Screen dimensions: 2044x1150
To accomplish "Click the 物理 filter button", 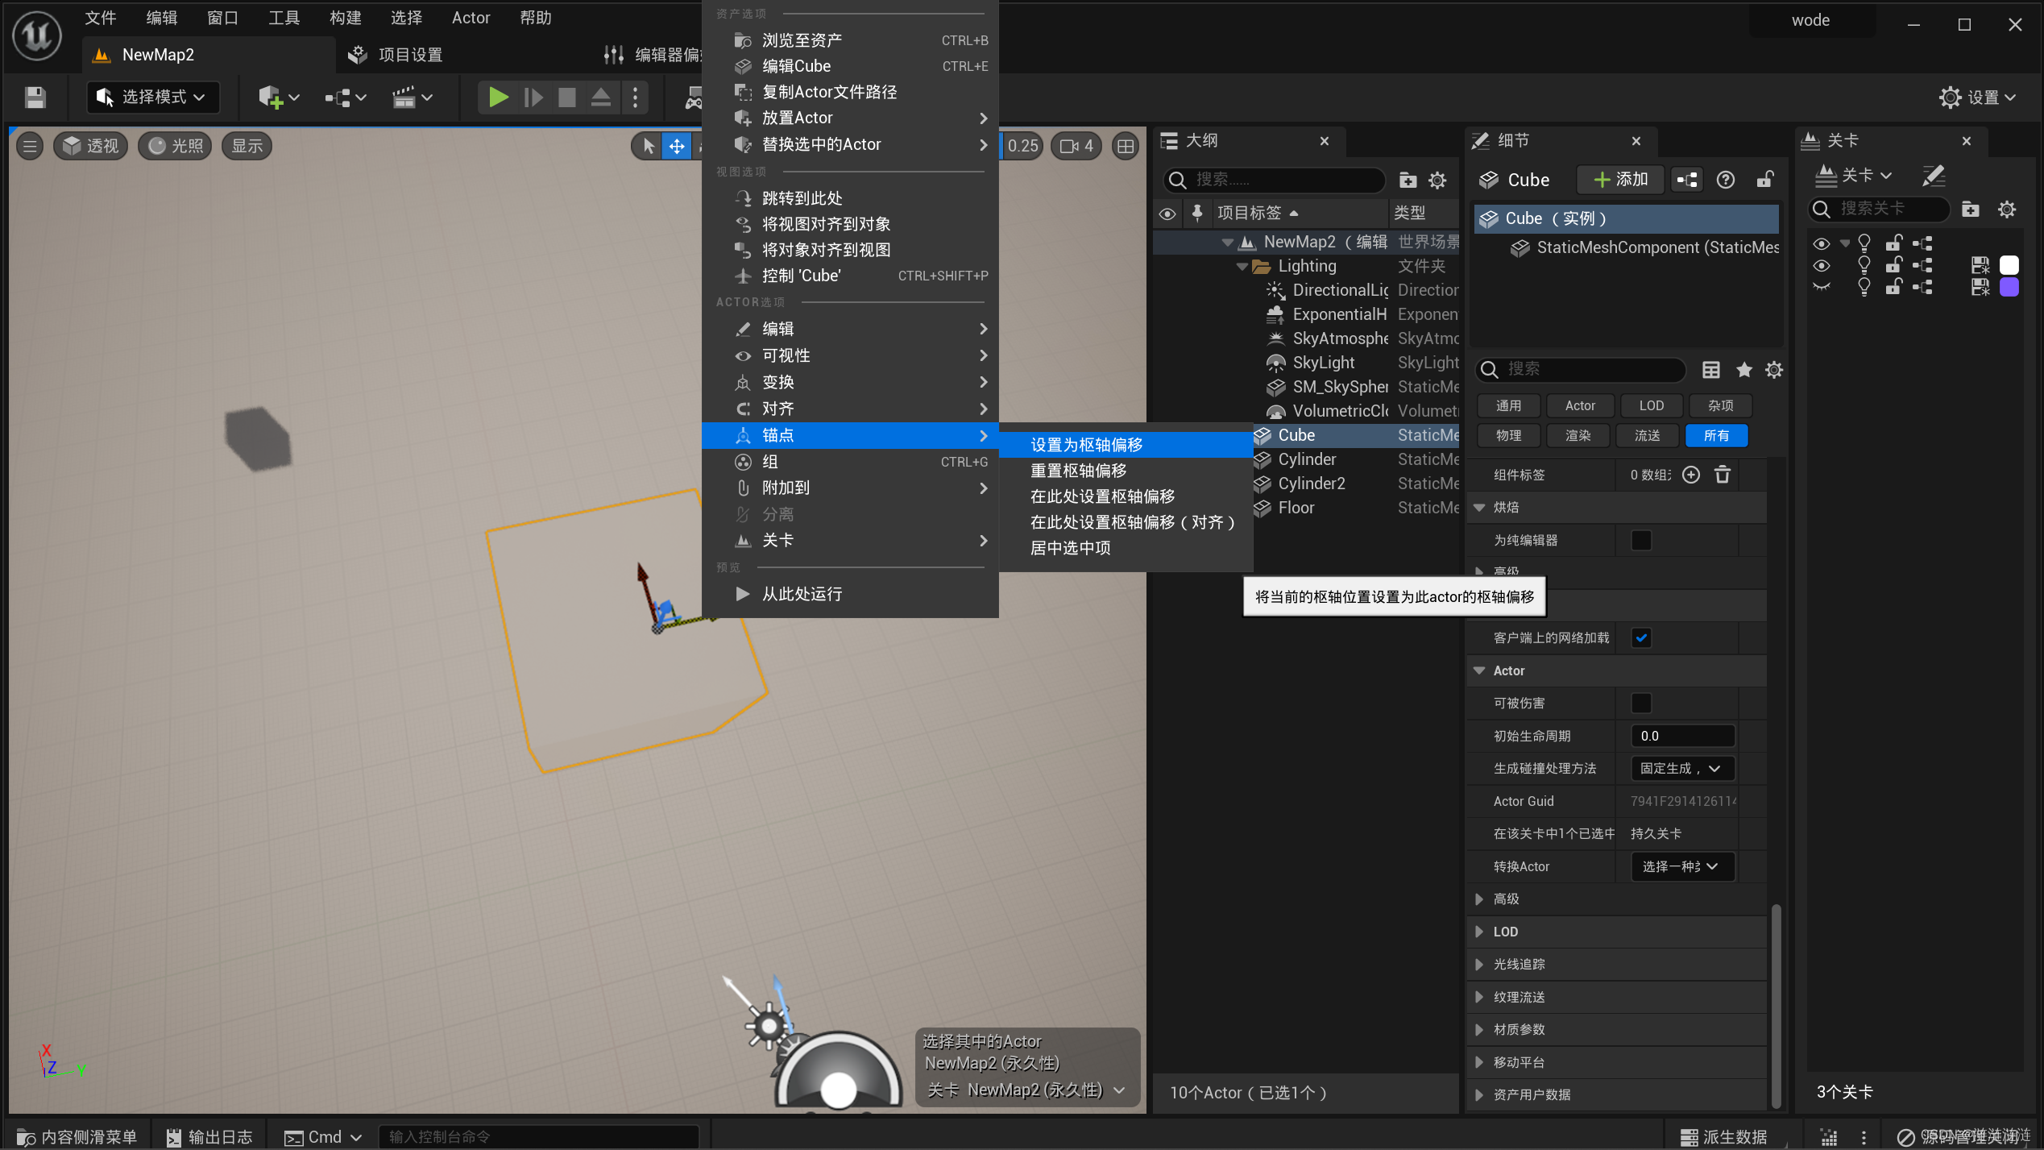I will [x=1508, y=435].
